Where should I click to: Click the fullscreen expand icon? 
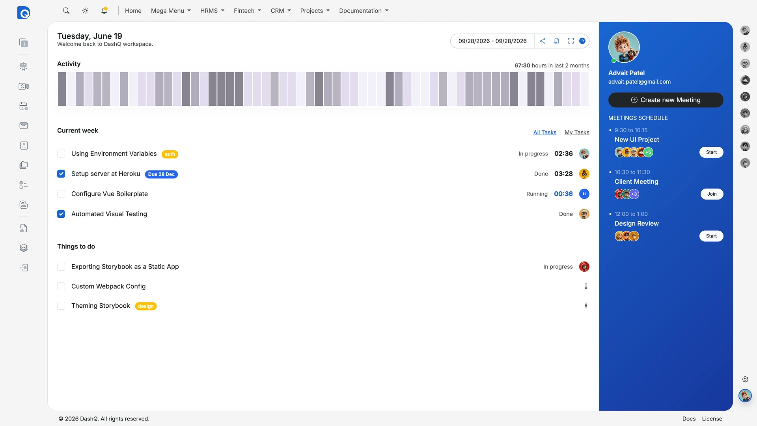point(571,41)
